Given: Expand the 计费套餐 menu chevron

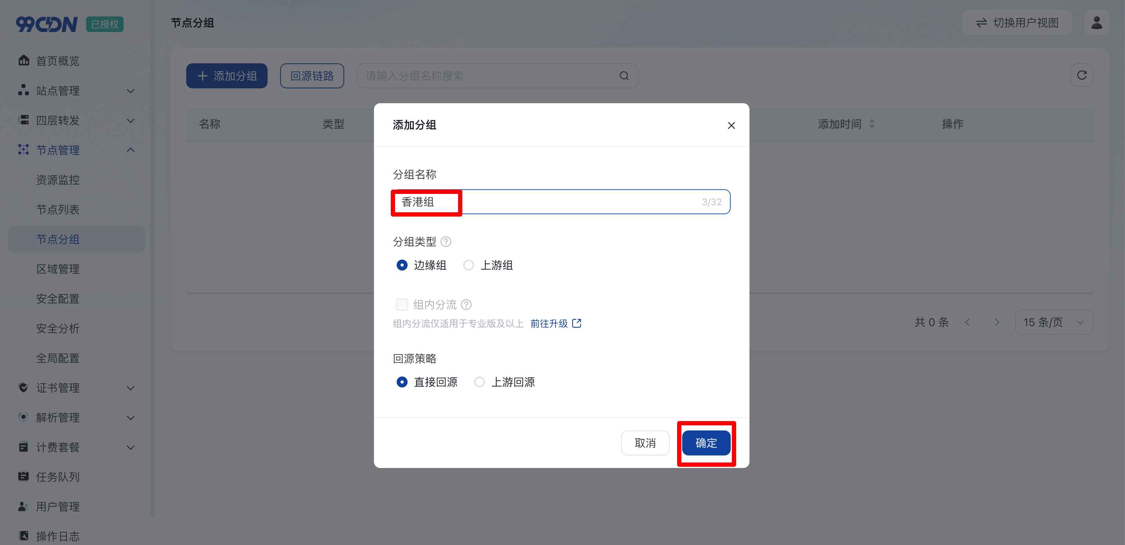Looking at the screenshot, I should (130, 447).
